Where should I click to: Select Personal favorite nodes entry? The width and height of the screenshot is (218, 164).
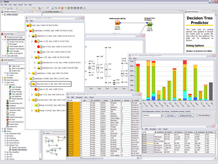(15, 37)
